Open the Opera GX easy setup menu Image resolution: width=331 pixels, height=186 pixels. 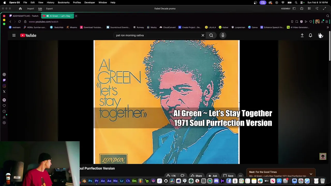pos(327,22)
